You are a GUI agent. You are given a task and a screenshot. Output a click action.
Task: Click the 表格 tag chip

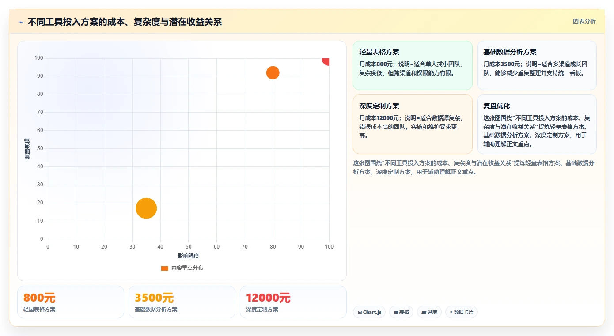point(401,312)
